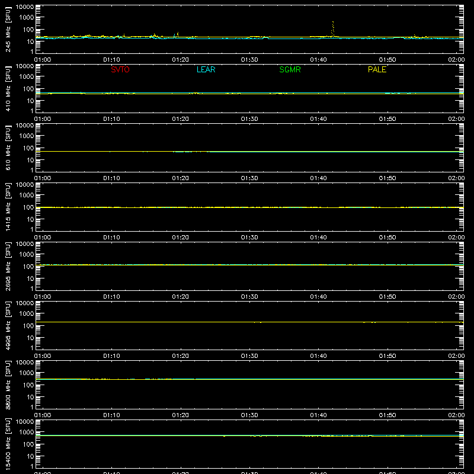Viewport: 474px width, 474px height.
Task: Click the 10000 y-axis value of the 245 MHz plot
Action: 25,7
